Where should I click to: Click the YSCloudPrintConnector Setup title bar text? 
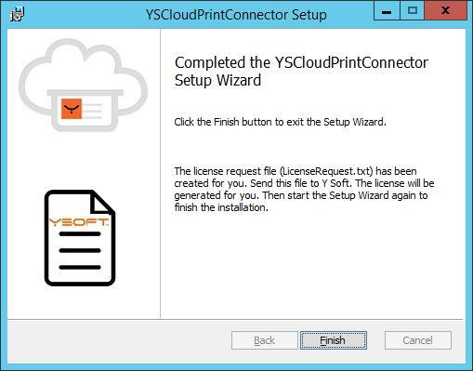(236, 15)
